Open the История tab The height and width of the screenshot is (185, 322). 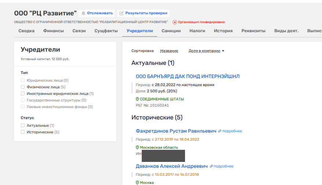click(x=223, y=31)
